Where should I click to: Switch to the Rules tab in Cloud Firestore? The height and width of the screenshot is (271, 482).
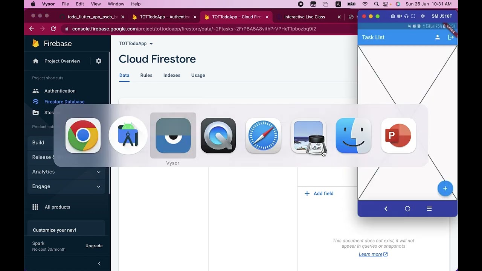146,75
